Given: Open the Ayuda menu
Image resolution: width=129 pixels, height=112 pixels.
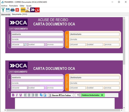Looking at the screenshot, I should point(29,6).
